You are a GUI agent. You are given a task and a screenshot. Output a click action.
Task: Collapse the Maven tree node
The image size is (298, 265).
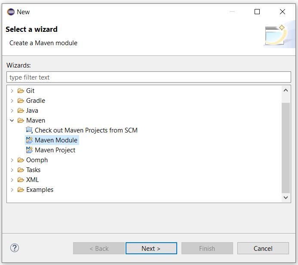click(12, 120)
